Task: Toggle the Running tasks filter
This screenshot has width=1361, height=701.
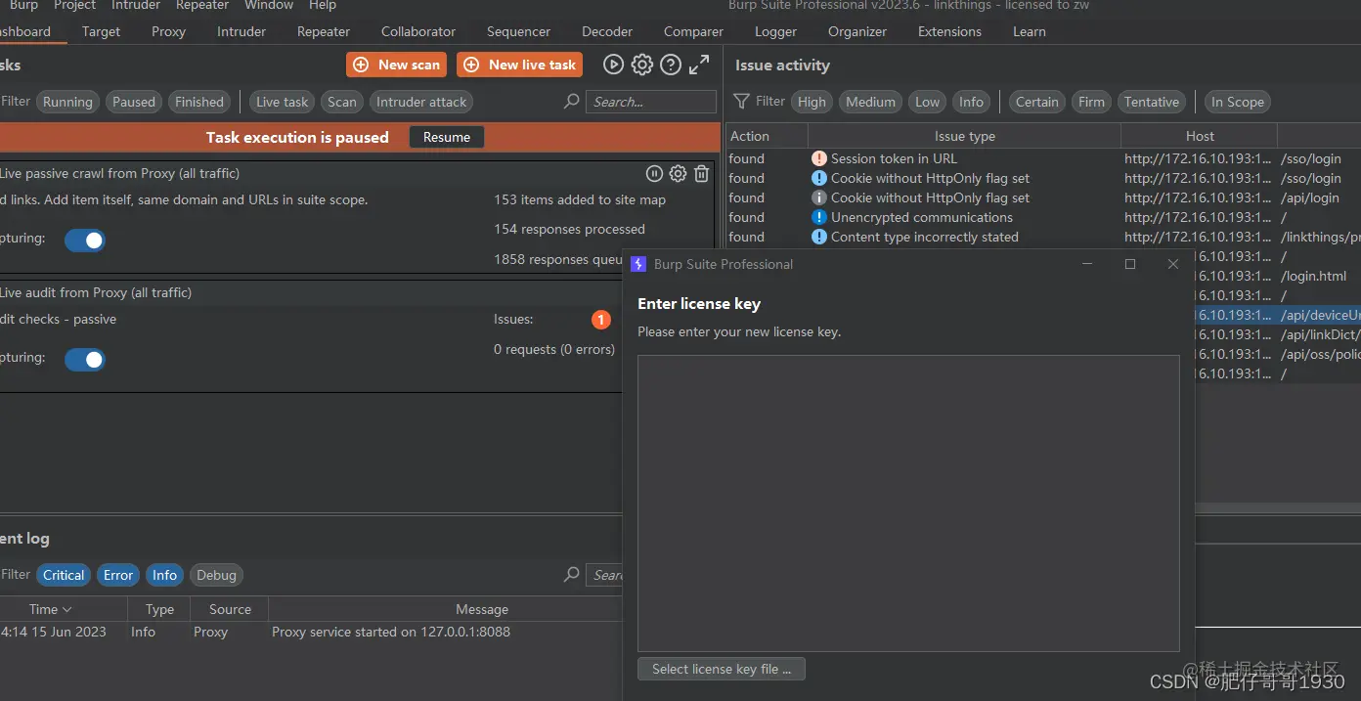Action: pyautogui.click(x=67, y=102)
